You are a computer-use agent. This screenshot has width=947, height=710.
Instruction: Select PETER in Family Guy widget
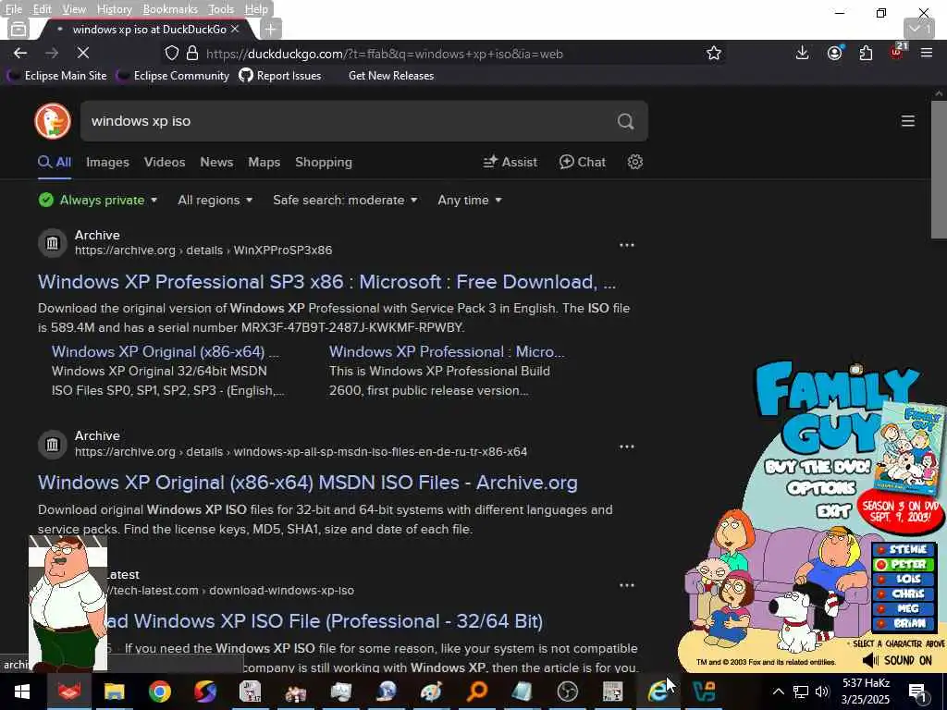(x=904, y=564)
